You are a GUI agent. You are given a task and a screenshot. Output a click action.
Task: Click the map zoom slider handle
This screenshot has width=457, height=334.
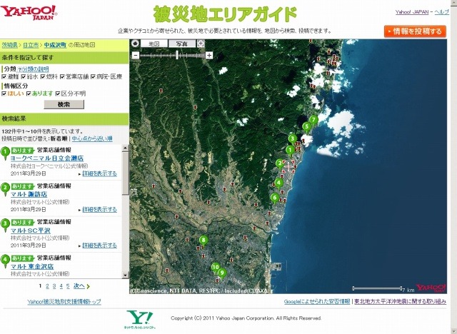pos(177,55)
